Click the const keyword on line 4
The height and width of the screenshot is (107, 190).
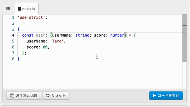tap(28, 35)
